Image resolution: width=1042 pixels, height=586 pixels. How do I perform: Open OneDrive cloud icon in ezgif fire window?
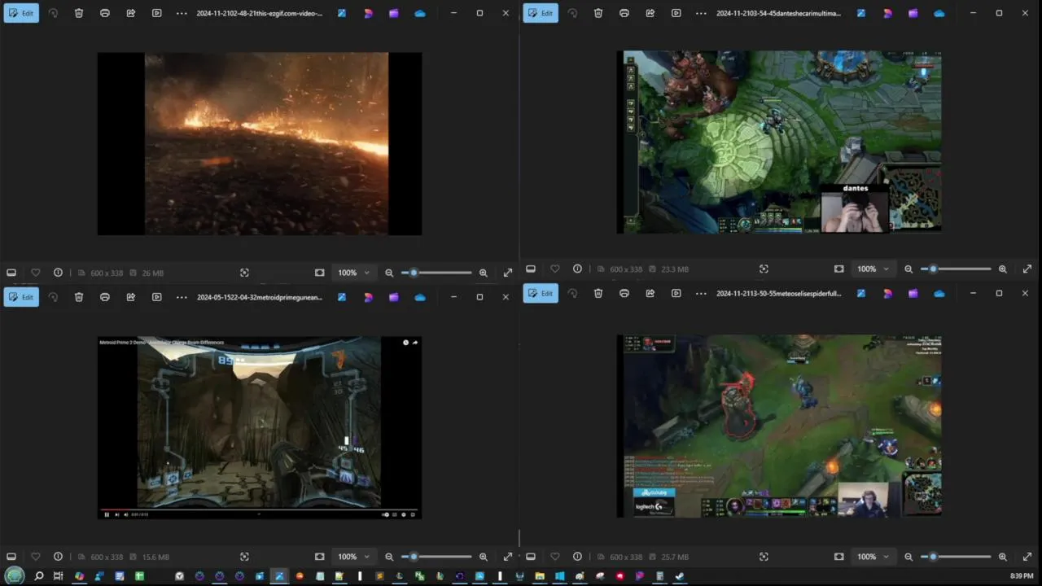point(420,13)
